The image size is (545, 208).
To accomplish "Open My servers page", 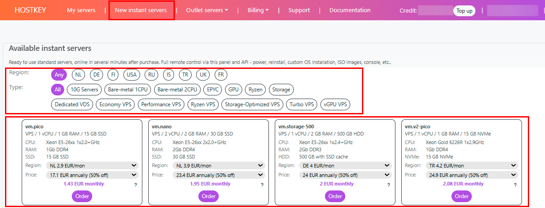I will coord(81,10).
